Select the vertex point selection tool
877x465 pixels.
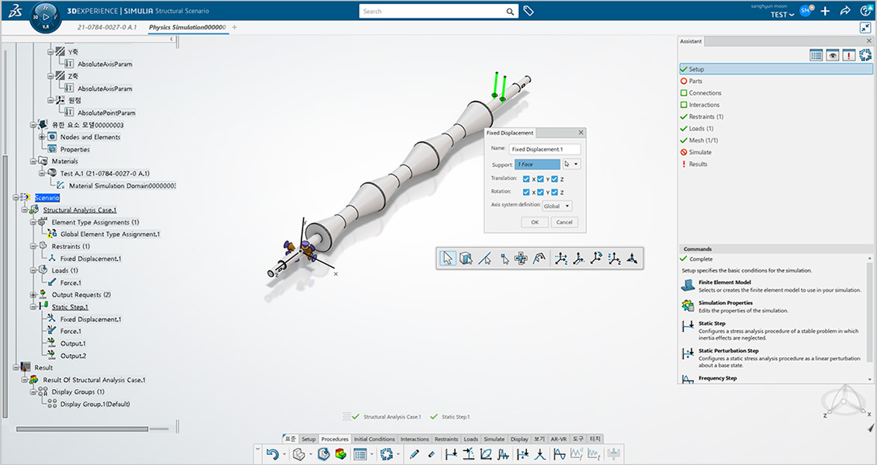(x=504, y=259)
